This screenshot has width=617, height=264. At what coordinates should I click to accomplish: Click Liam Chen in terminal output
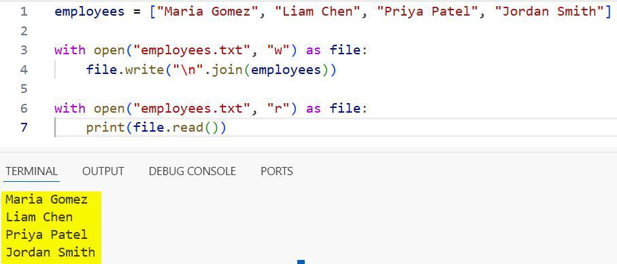pos(39,217)
